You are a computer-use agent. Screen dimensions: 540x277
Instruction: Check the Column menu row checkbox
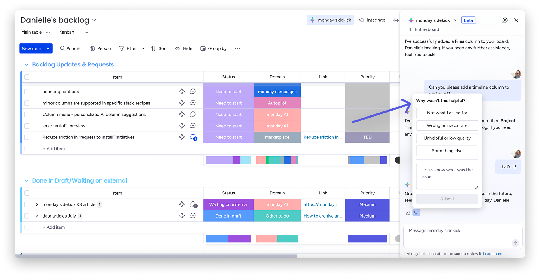[x=27, y=114]
